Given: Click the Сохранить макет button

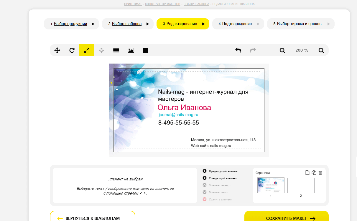Looking at the screenshot, I should pyautogui.click(x=286, y=218).
